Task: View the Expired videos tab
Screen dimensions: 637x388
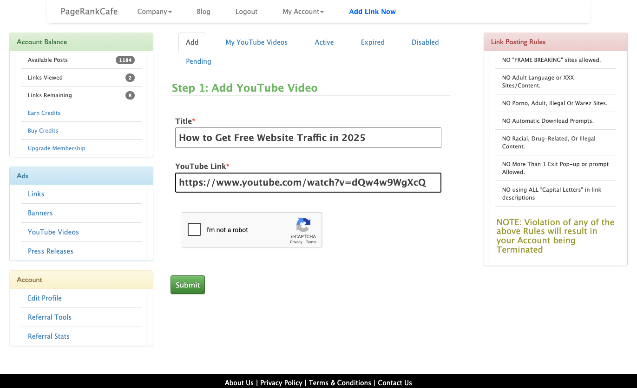Action: 372,42
